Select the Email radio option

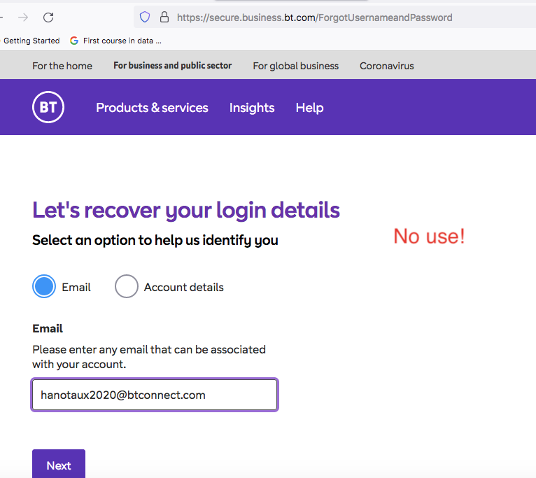(x=44, y=287)
